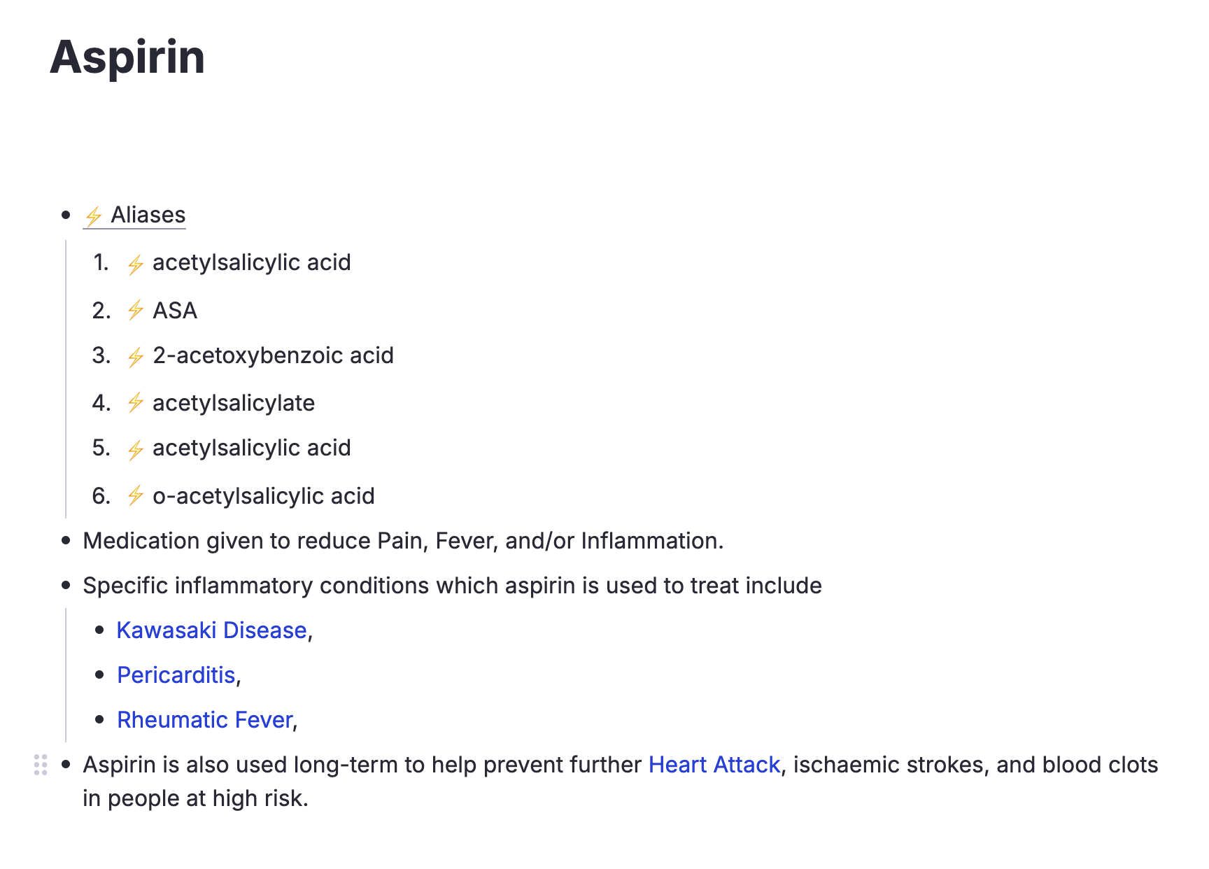Viewport: 1209px width, 869px height.
Task: Click the lightning bolt icon beside Aliases
Action: (94, 216)
